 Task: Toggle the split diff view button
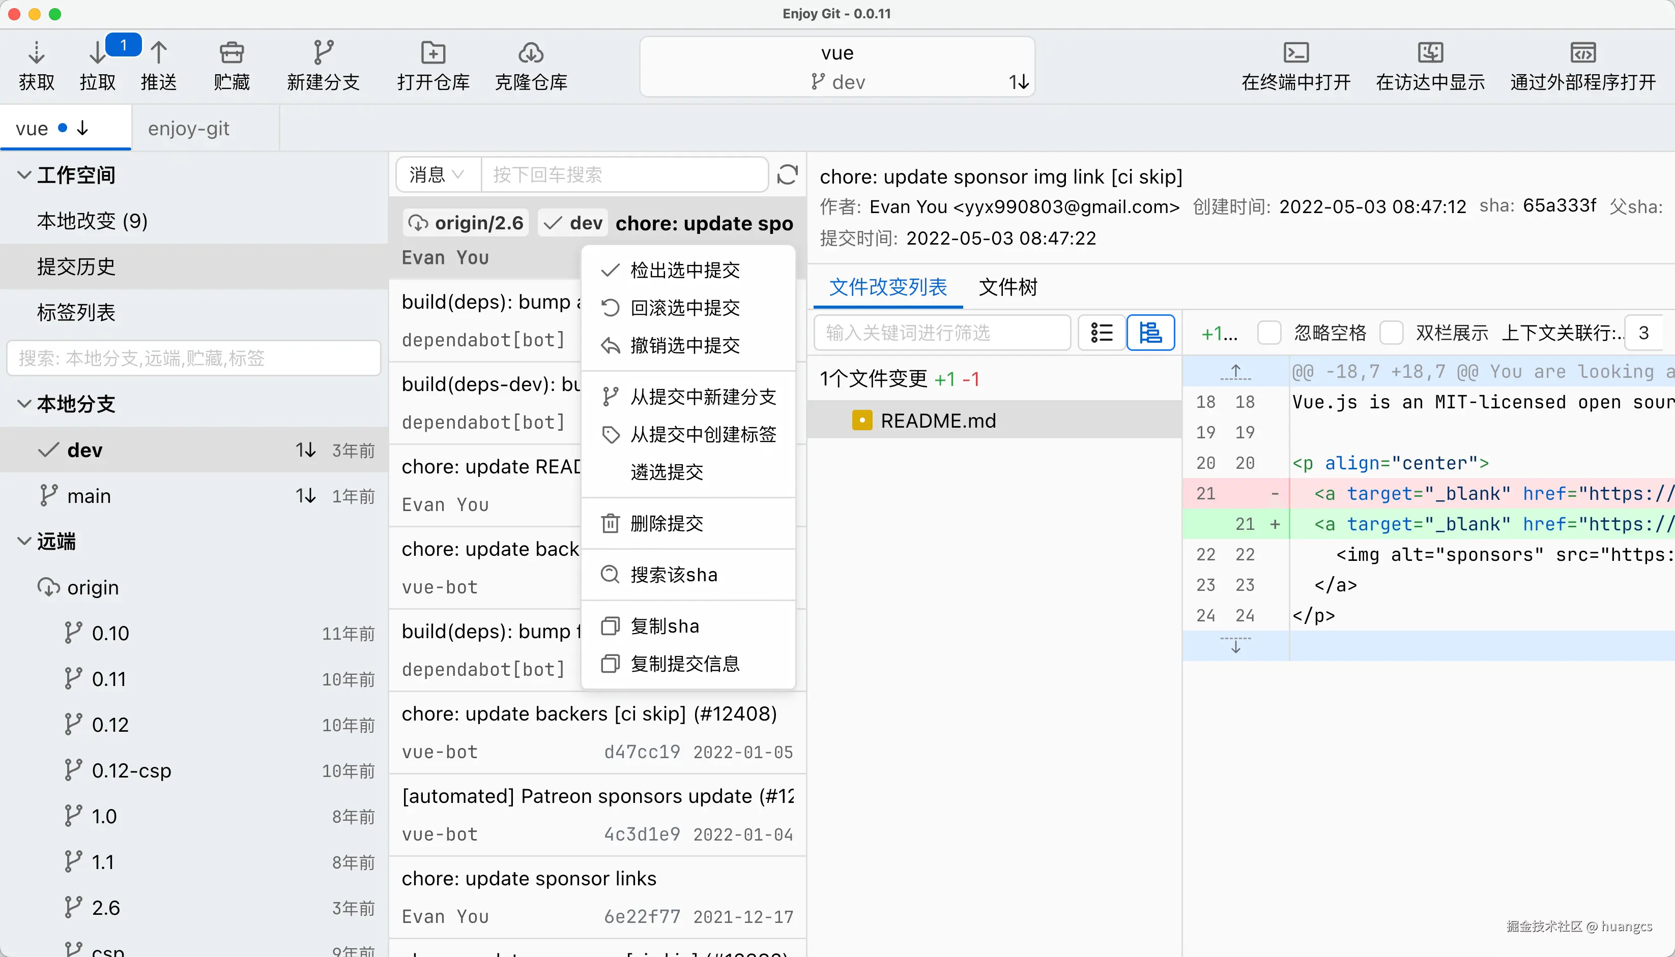pos(1150,333)
